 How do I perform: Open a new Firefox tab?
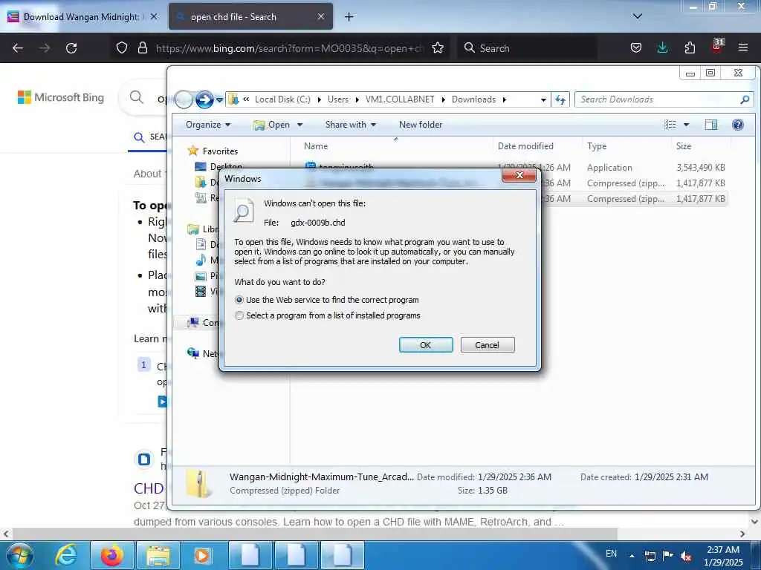(x=349, y=17)
